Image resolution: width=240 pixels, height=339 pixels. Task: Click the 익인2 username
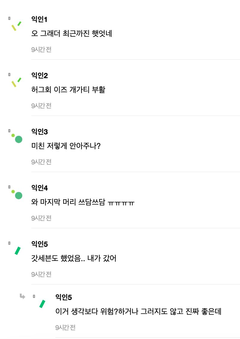click(x=39, y=76)
